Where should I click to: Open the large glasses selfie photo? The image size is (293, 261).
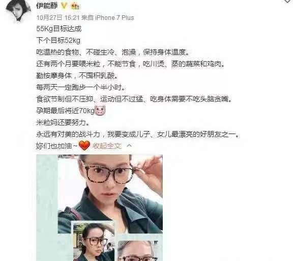point(110,194)
